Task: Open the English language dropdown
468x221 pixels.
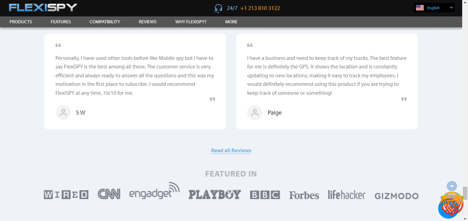Action: 434,8
